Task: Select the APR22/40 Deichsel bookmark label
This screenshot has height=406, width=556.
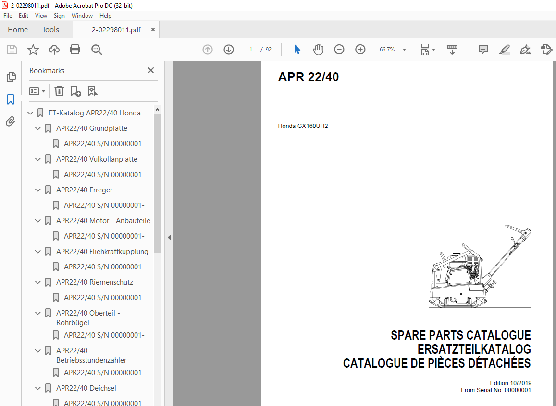Action: click(x=86, y=388)
